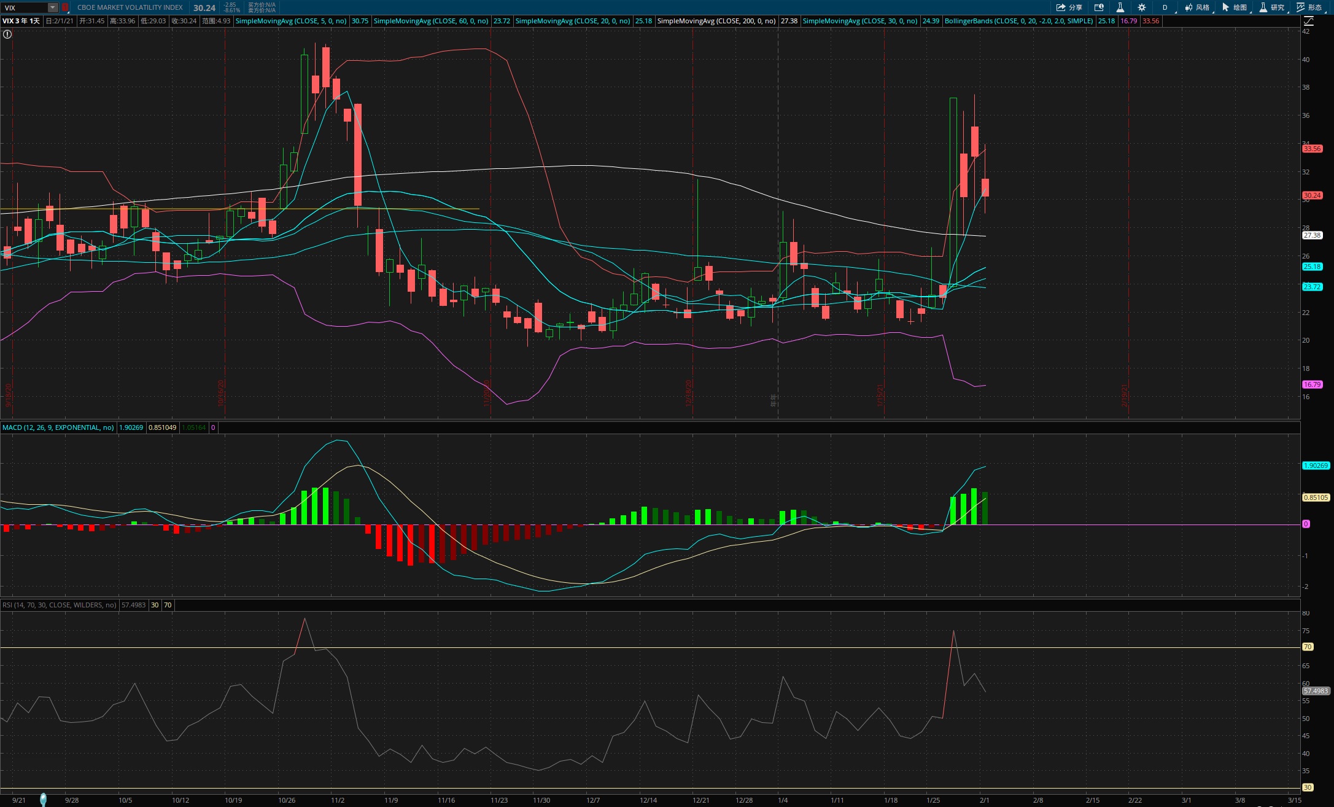
Task: Open the Drawings (绘图) cursor menu
Action: click(x=1234, y=7)
